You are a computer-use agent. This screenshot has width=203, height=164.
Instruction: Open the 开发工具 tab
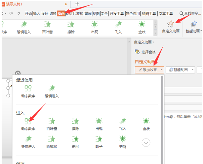click(117, 13)
